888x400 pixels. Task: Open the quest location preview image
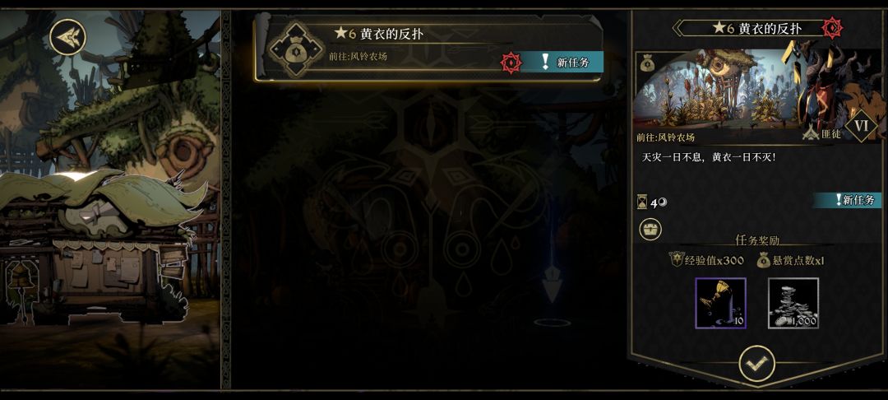758,91
